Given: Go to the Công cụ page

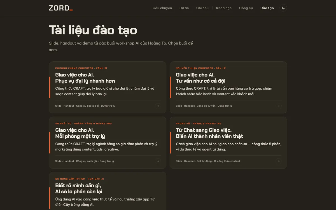Looking at the screenshot, I should [246, 8].
